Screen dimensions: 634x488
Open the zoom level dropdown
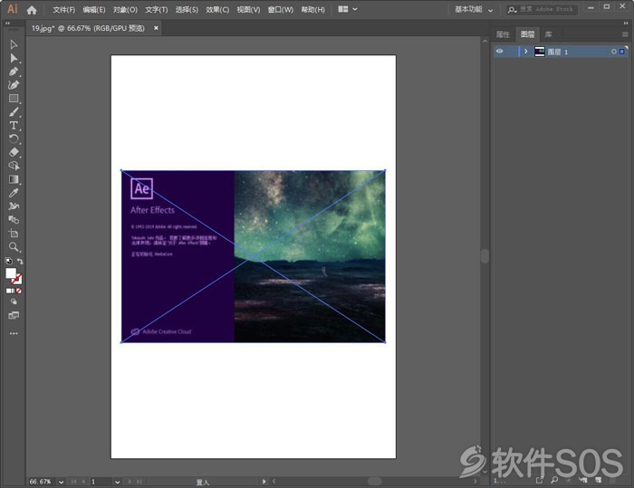[61, 482]
